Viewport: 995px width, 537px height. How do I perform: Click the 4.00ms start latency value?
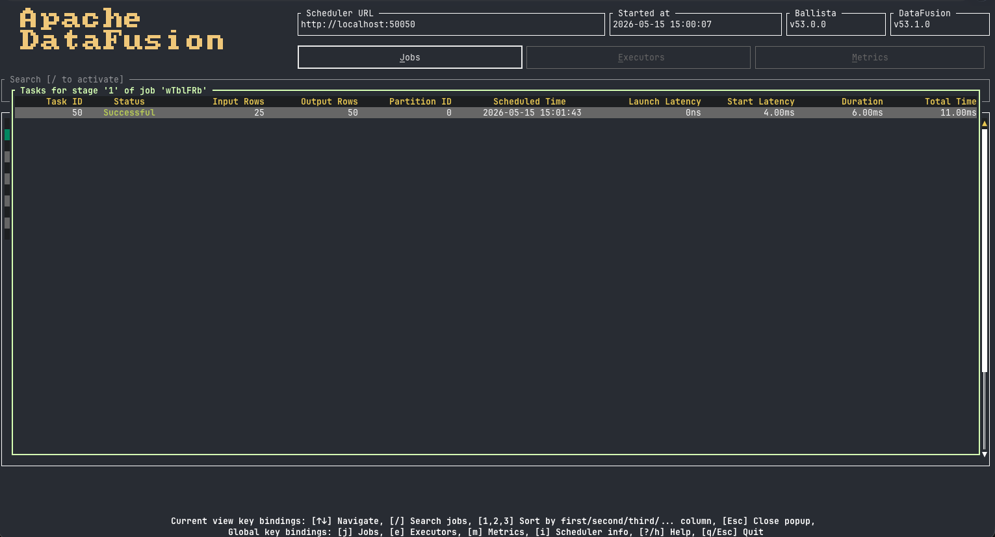[x=779, y=112]
